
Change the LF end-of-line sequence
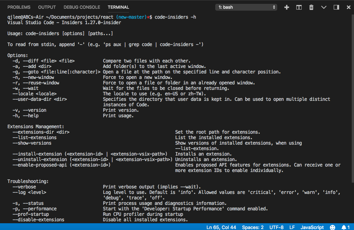(x=292, y=227)
